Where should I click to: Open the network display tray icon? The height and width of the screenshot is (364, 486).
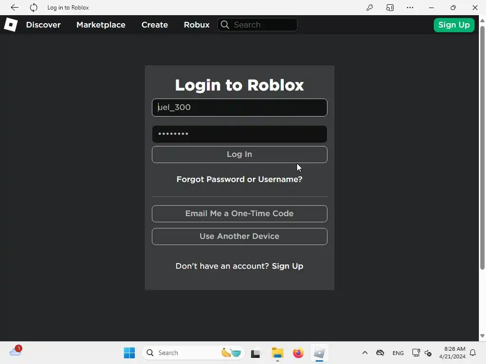(x=416, y=353)
